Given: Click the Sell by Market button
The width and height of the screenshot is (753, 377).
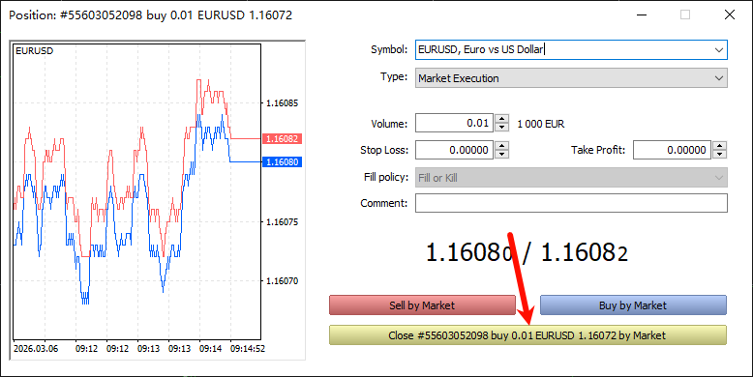Looking at the screenshot, I should pos(422,305).
